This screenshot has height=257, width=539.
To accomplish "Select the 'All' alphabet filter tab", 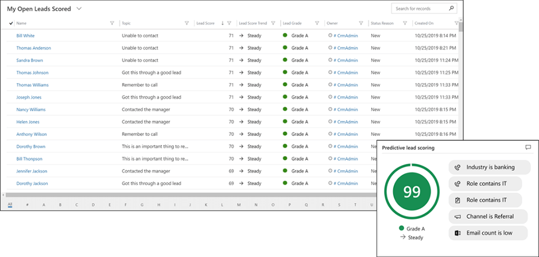I will 10,204.
